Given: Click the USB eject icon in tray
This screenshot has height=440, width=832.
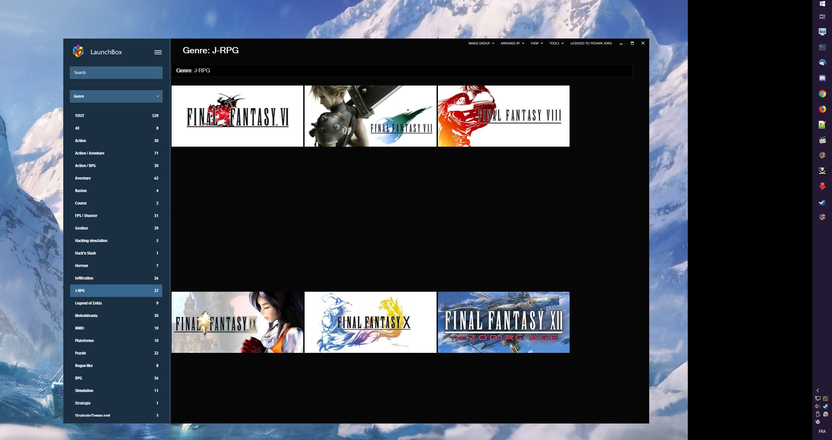Looking at the screenshot, I should [818, 414].
